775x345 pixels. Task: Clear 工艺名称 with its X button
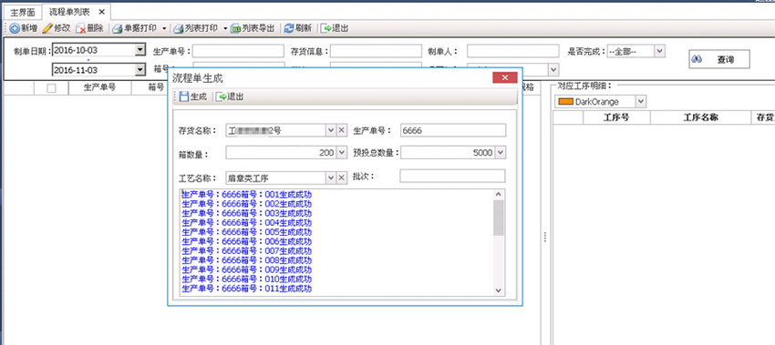[x=342, y=178]
